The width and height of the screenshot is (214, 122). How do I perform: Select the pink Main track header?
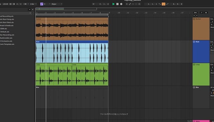pyautogui.click(x=201, y=121)
